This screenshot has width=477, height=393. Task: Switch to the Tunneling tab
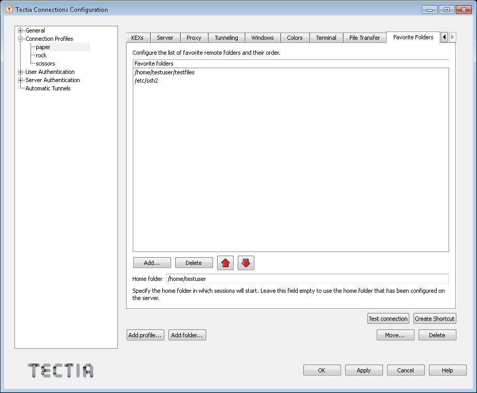point(227,37)
